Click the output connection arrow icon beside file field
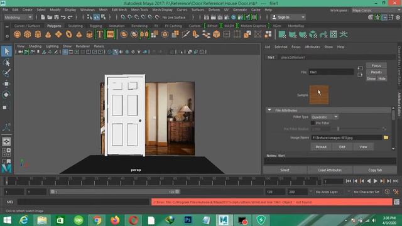This screenshot has height=226, width=402. 360,75
